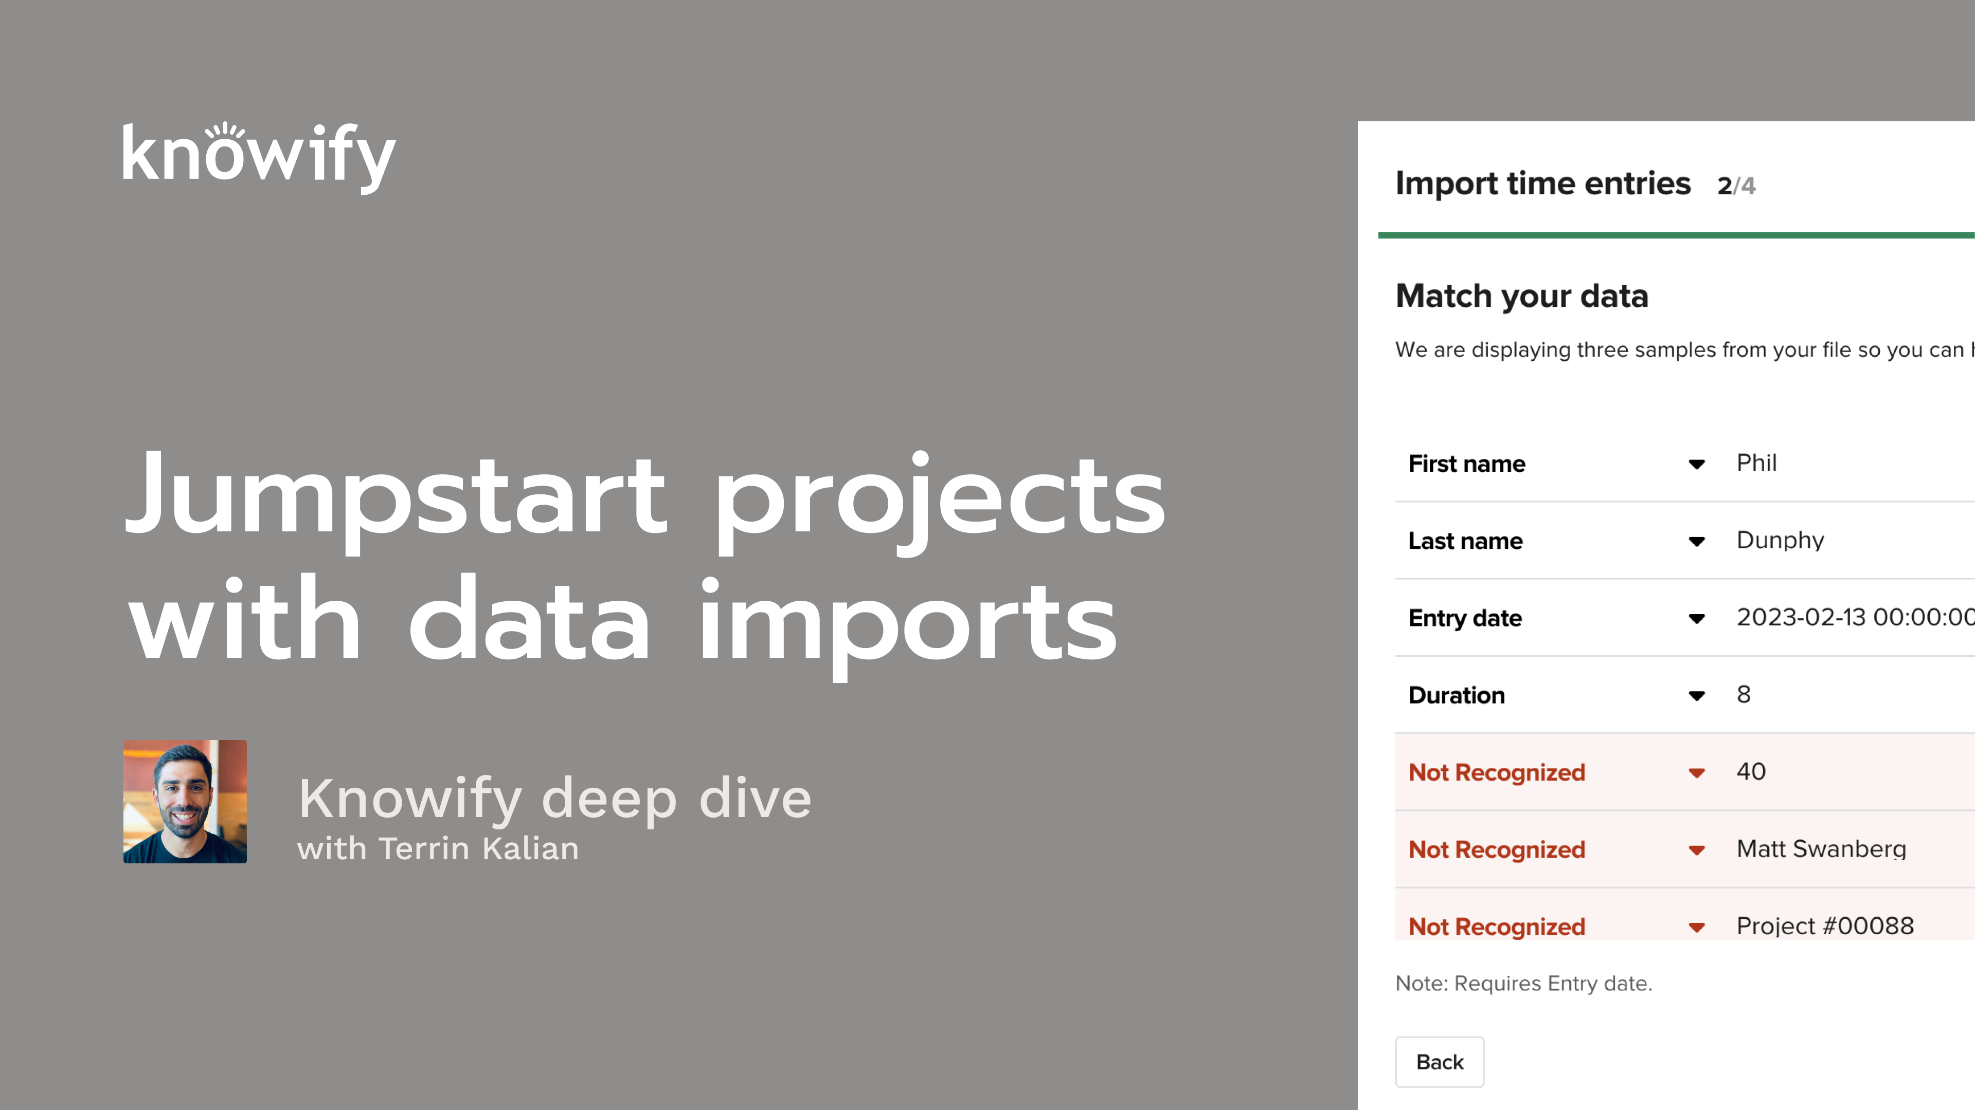Open the First name field dropdown
The image size is (1975, 1110).
pyautogui.click(x=1696, y=464)
